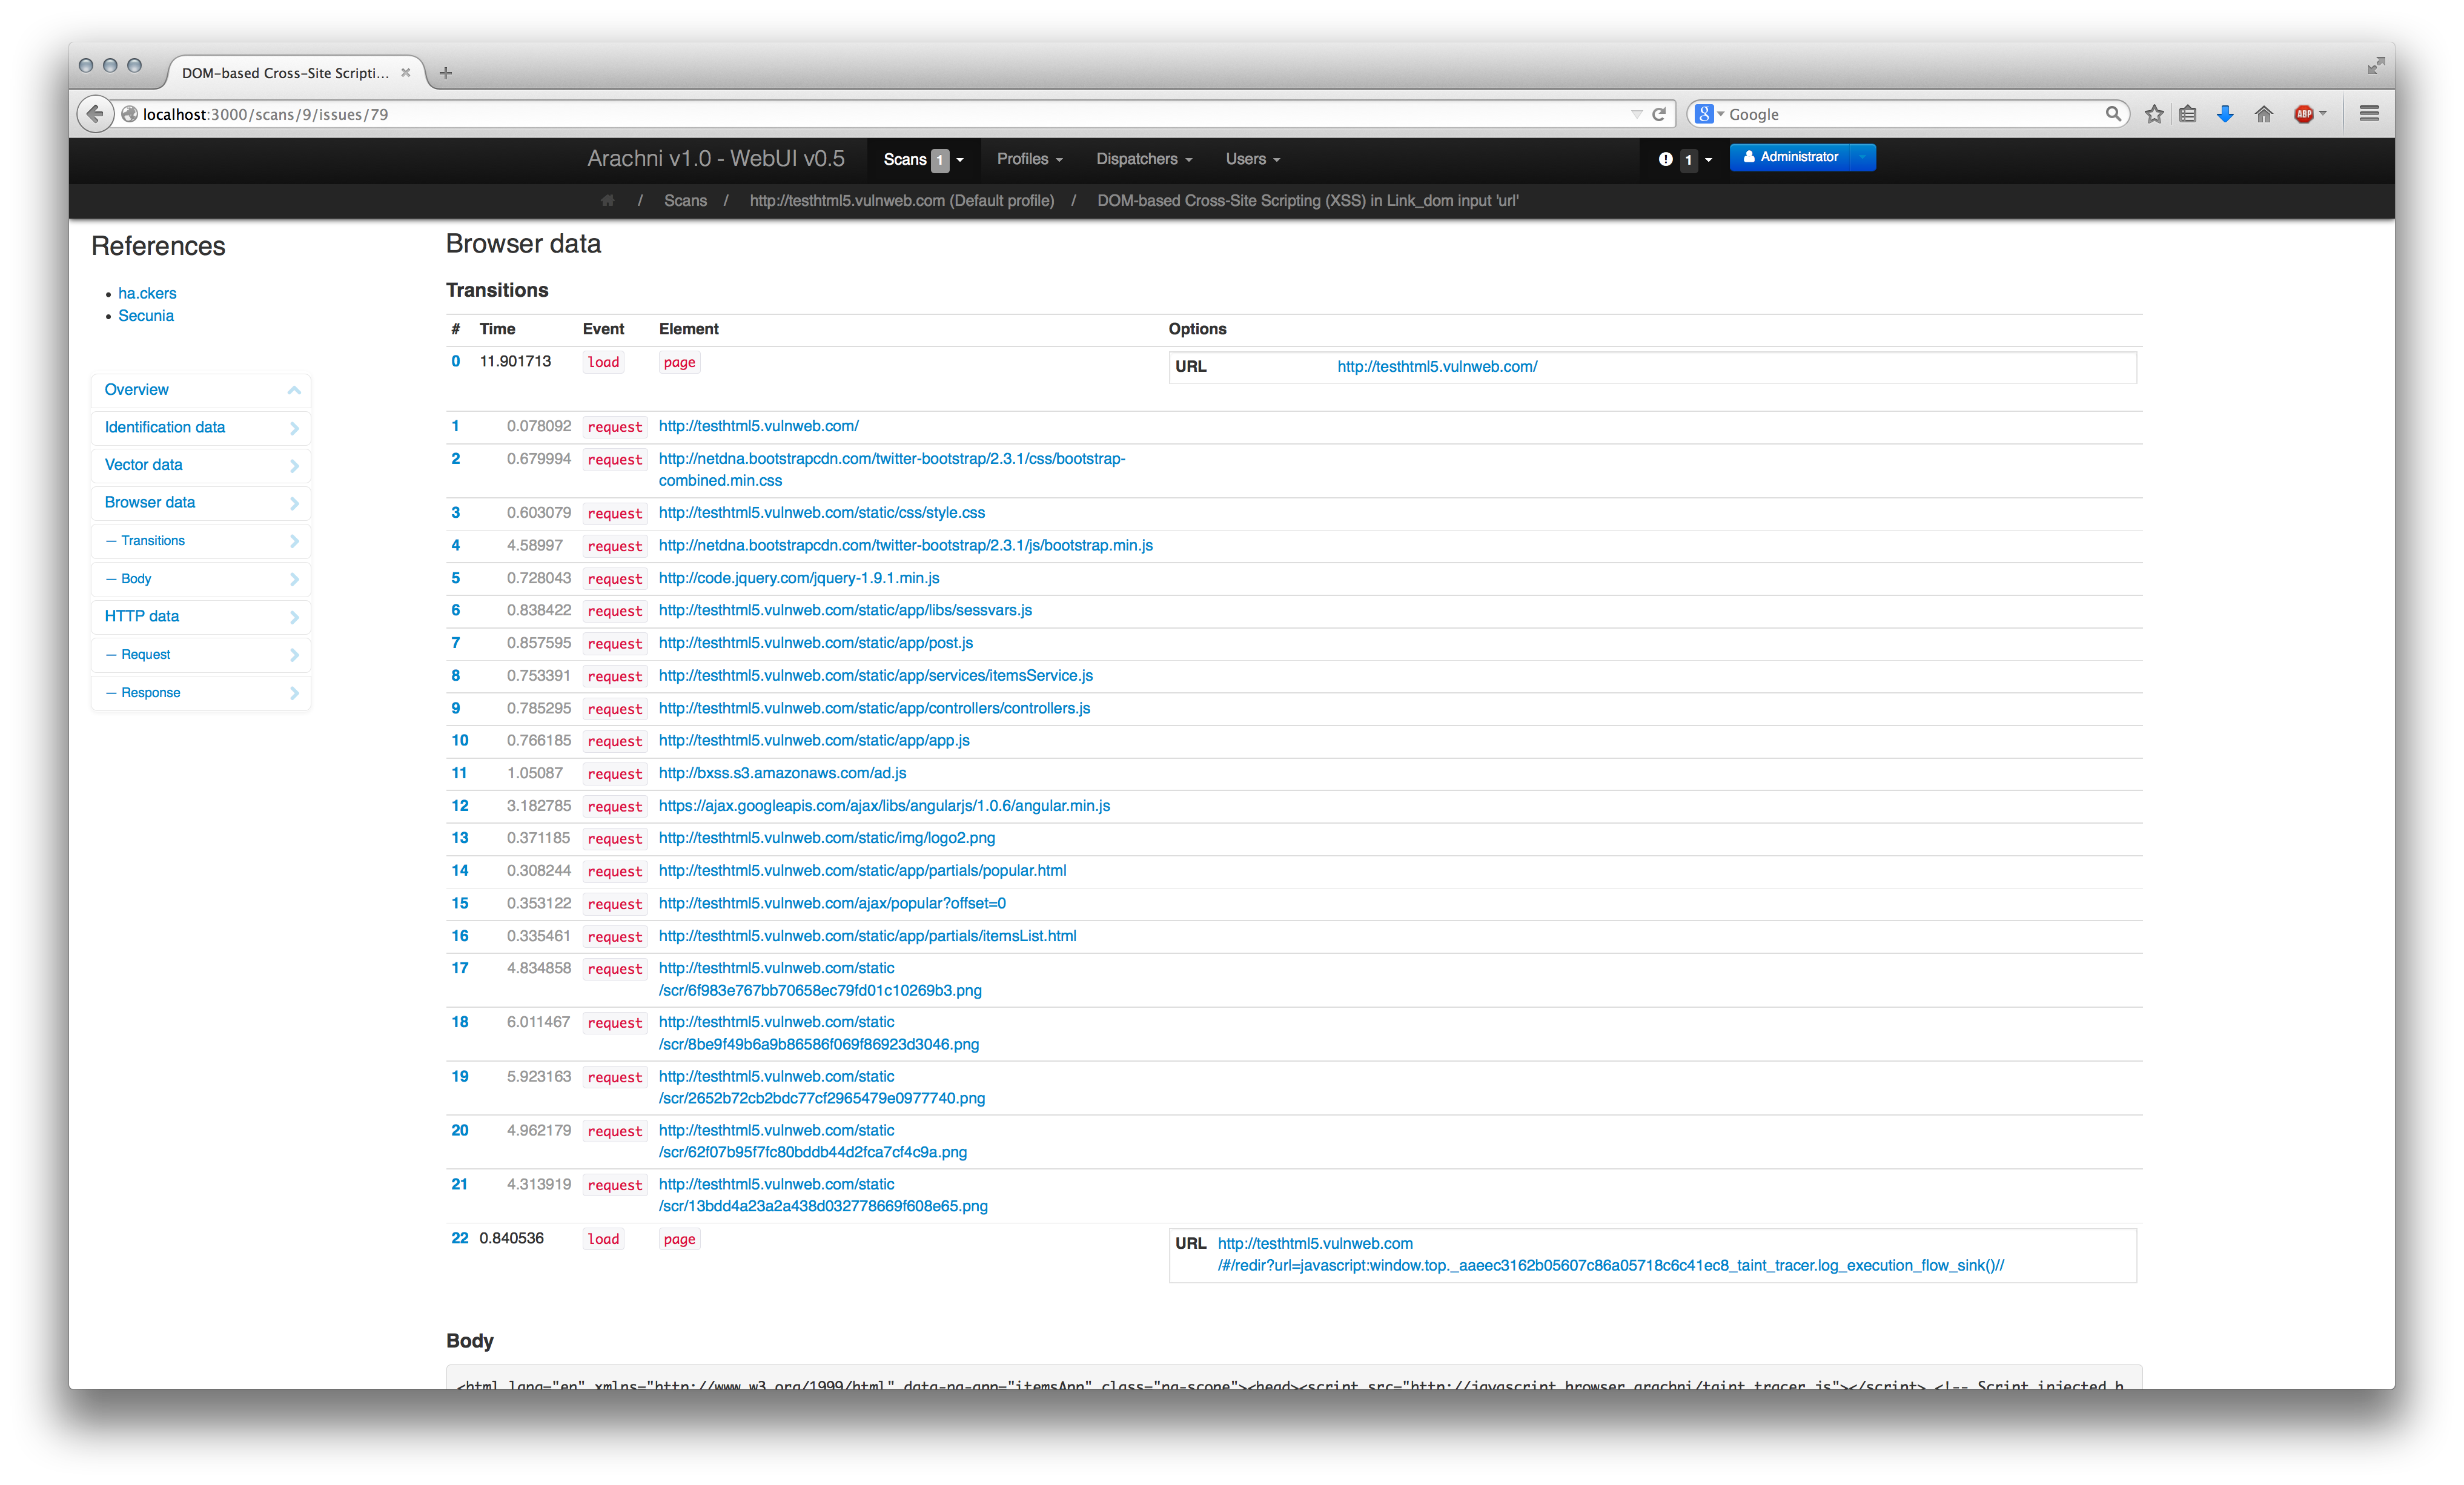Open the Scans dropdown menu
2464x1485 pixels.
coord(923,159)
